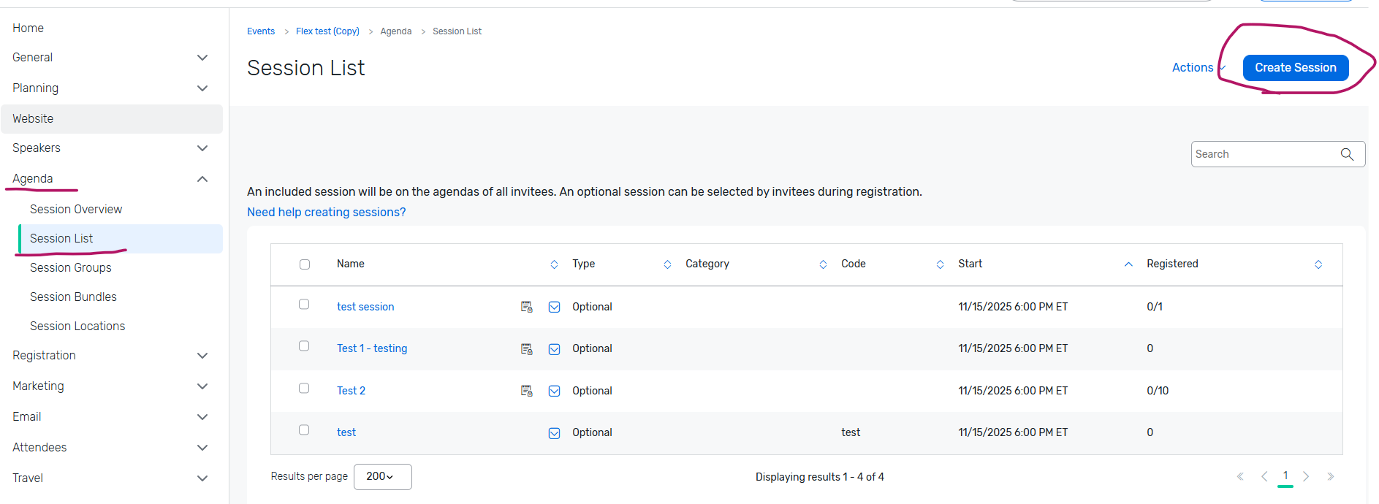Viewport: 1379px width, 504px height.
Task: Collapse the Agenda sidebar section
Action: pyautogui.click(x=202, y=179)
